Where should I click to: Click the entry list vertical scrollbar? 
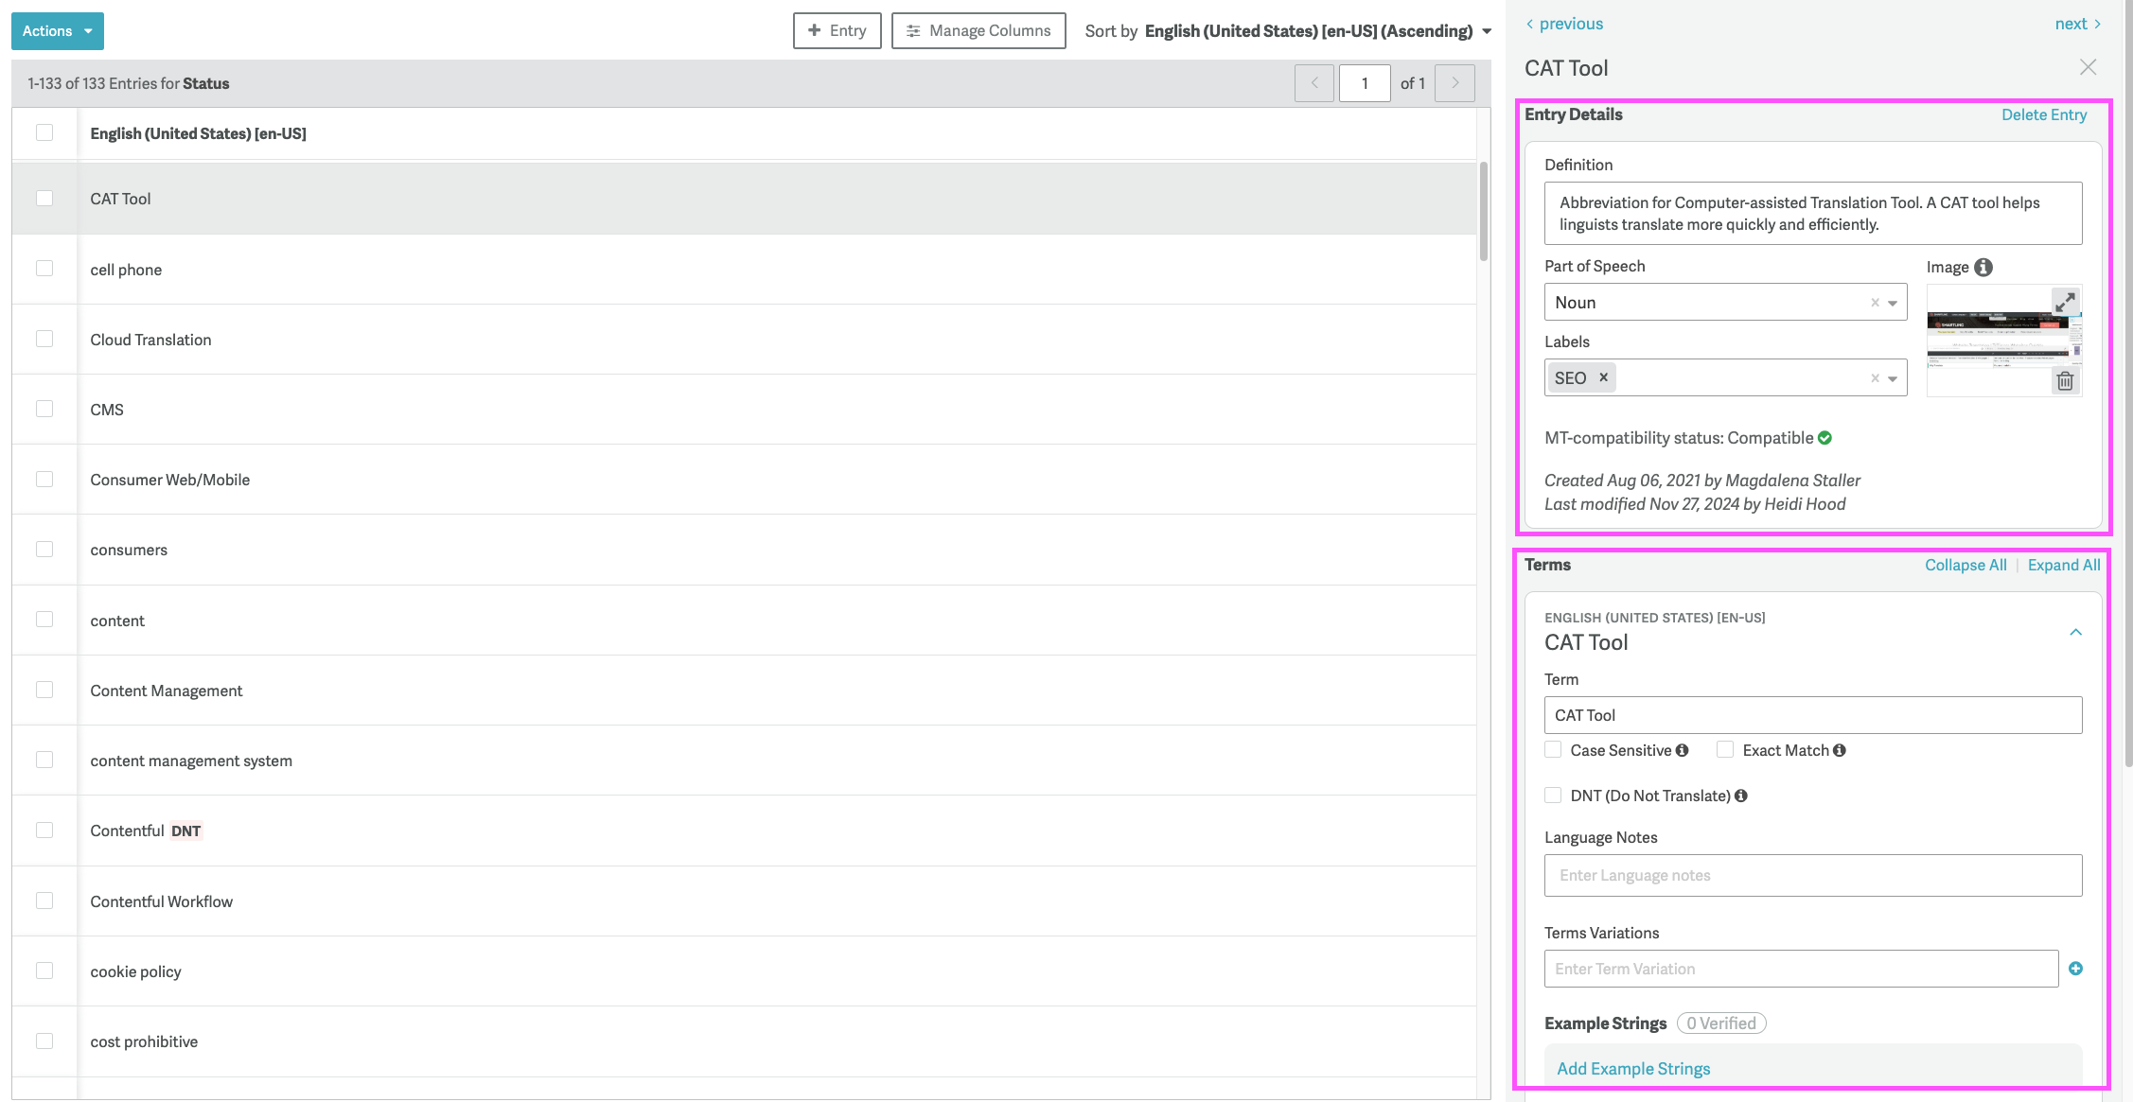(x=1483, y=213)
